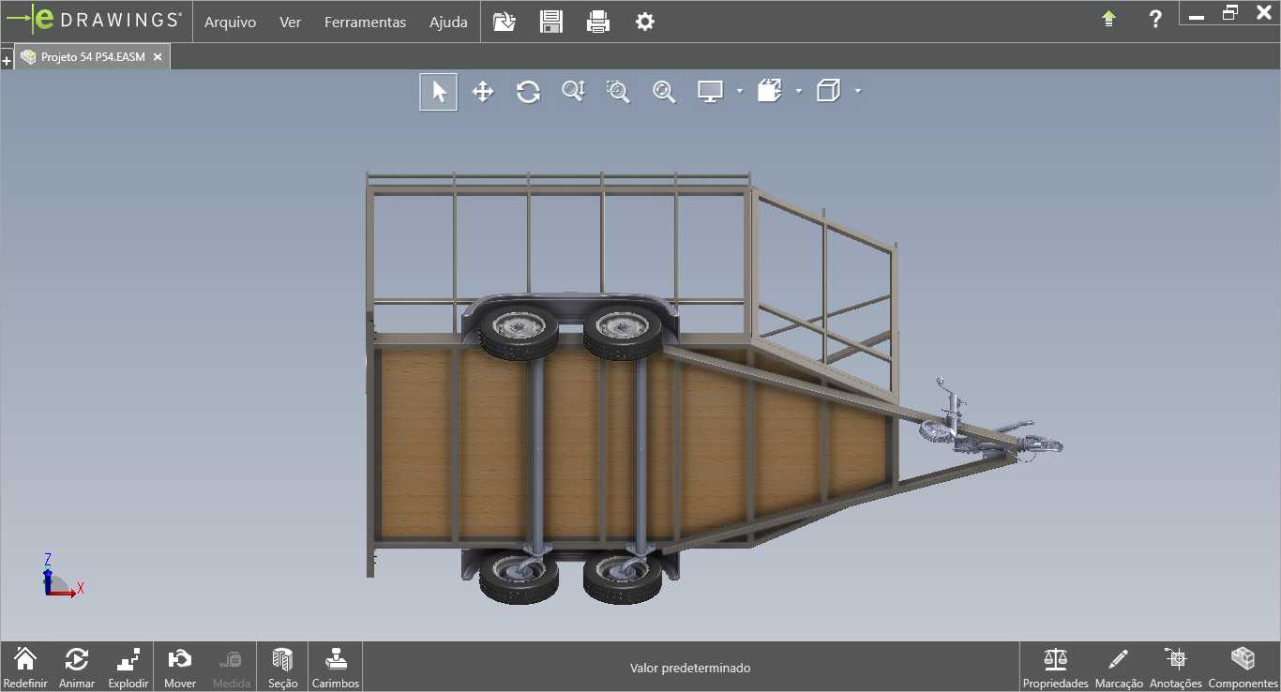Open the Propriedades scale panel

[1056, 667]
